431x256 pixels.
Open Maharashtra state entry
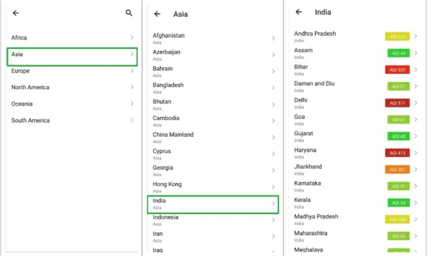(356, 236)
